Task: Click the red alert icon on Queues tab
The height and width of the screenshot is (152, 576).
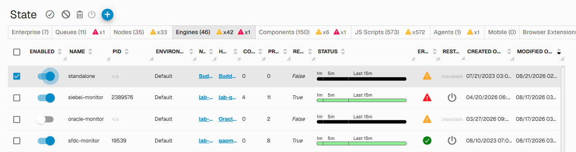Action: point(95,32)
